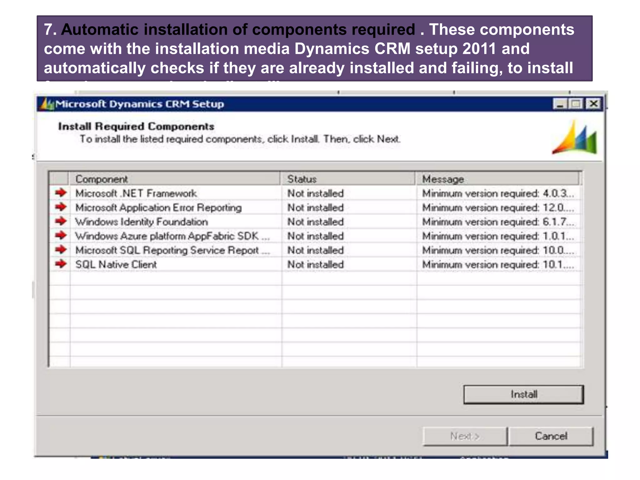Click the 'Minimum version required: 4.0.3...' message
This screenshot has height=480, width=640.
pos(498,193)
